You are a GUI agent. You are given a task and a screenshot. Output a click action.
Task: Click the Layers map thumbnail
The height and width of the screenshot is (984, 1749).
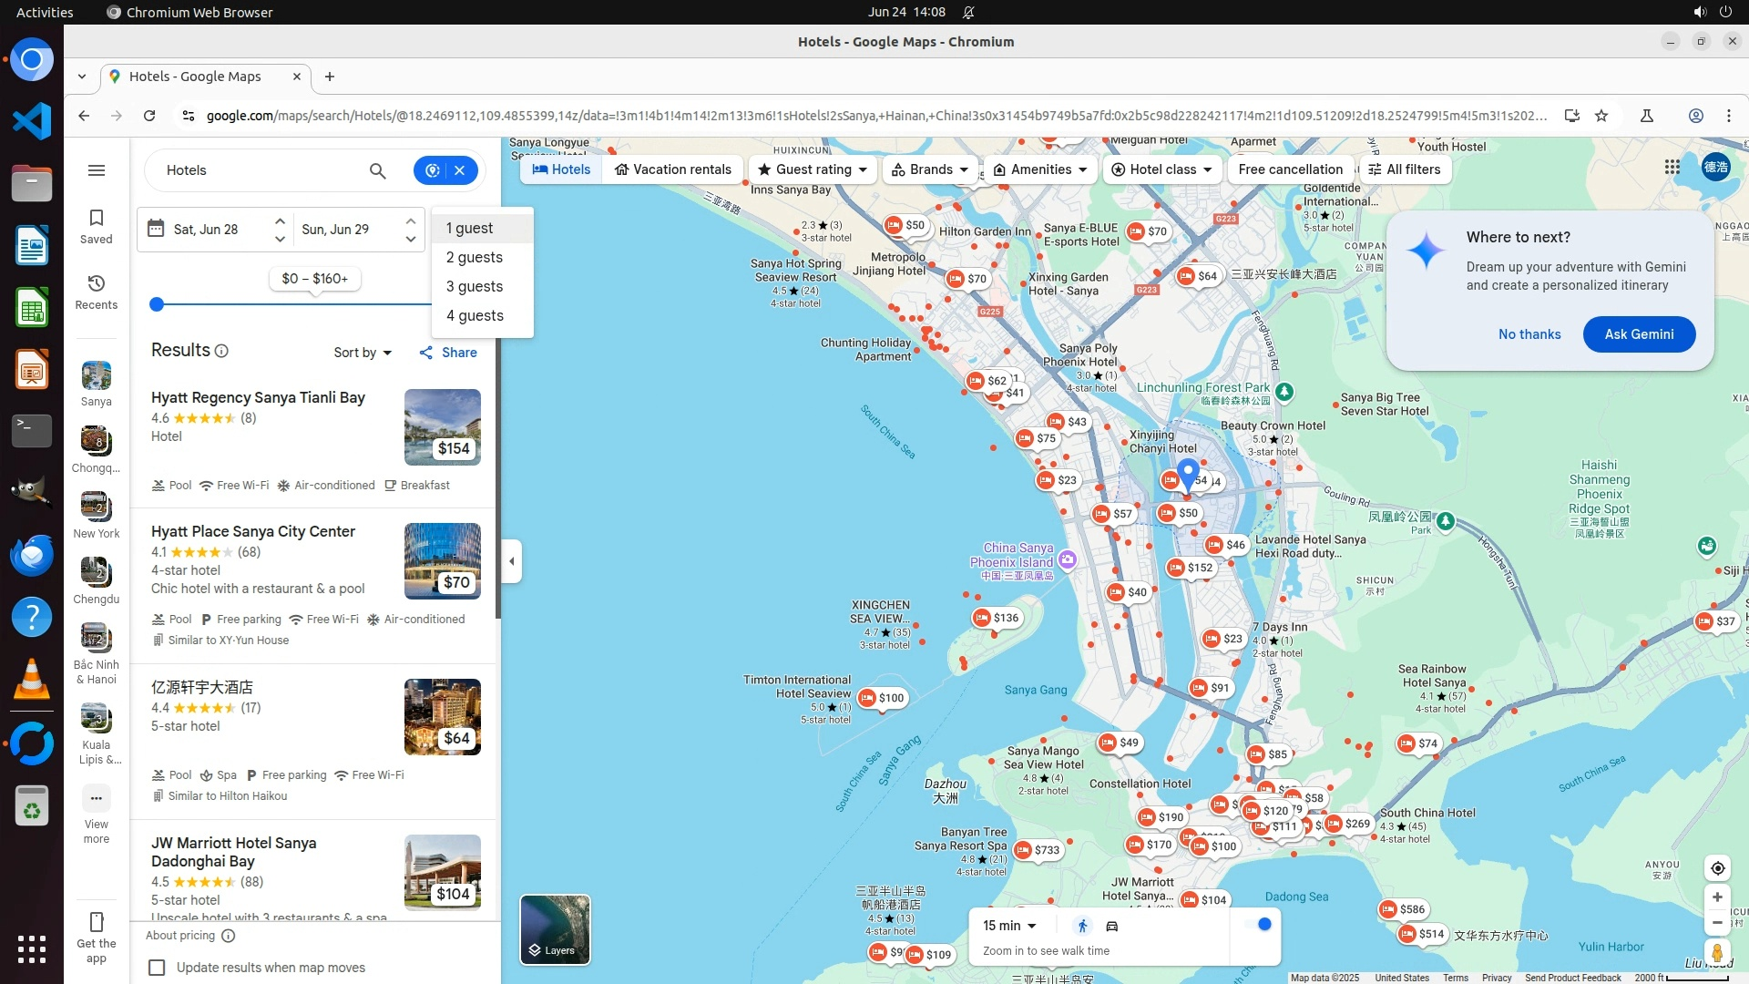(x=555, y=929)
